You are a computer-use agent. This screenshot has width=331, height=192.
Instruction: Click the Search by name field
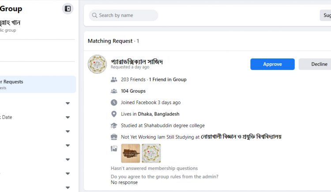[126, 15]
